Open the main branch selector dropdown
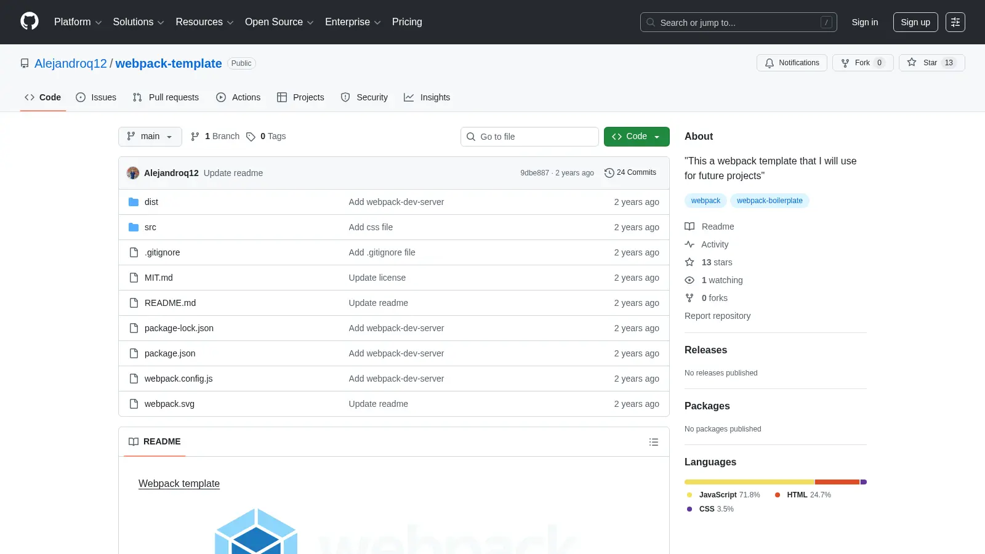The height and width of the screenshot is (554, 985). 150,137
